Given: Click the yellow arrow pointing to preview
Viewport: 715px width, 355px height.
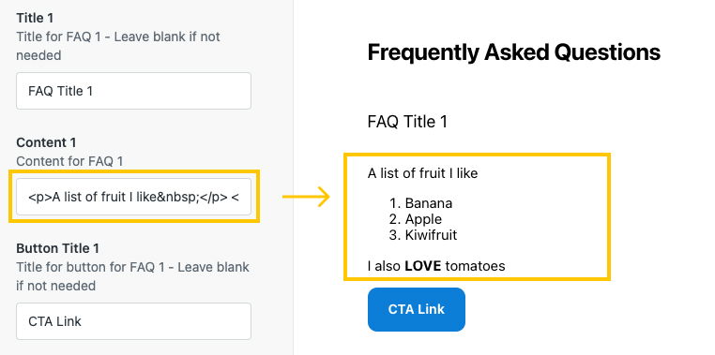Looking at the screenshot, I should point(306,197).
